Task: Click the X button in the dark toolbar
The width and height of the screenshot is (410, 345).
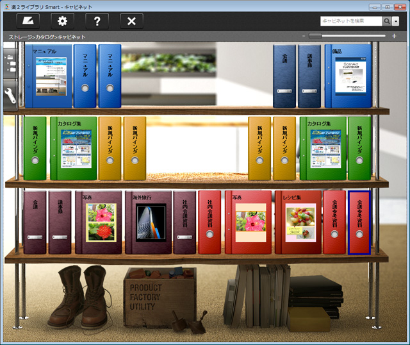Action: tap(131, 21)
